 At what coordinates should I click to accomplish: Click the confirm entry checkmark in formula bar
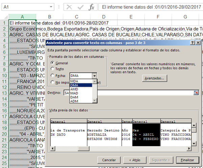coord(80,7)
